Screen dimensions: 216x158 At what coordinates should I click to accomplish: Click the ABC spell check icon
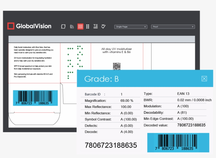(x=103, y=26)
